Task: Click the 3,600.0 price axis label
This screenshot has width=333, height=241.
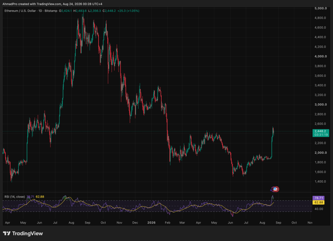Action: click(320, 76)
